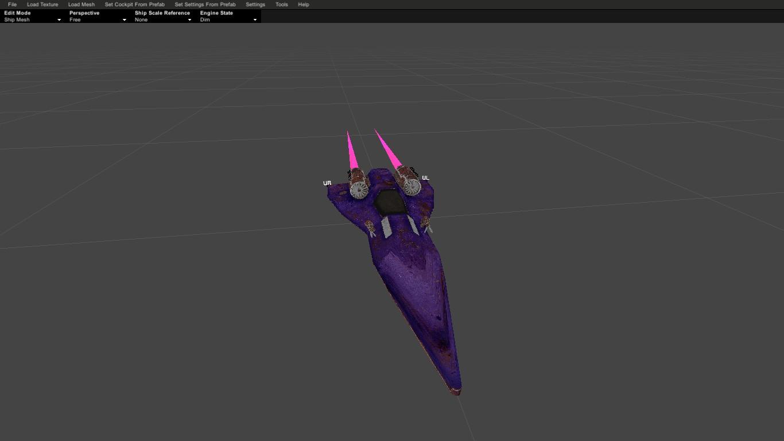Screen dimensions: 784x441
Task: Click the pink engine flame above the UL engine
Action: pyautogui.click(x=389, y=149)
